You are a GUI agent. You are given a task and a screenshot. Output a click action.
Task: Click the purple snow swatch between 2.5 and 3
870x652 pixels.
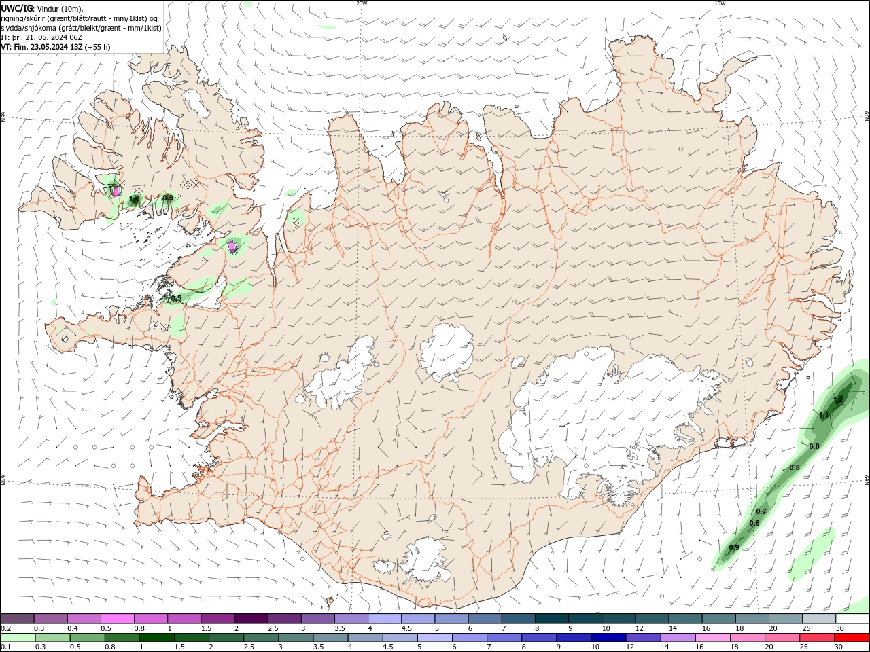tap(284, 619)
